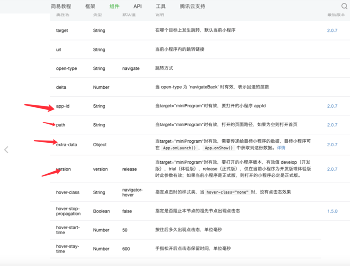Switch to the 框架 tab

click(90, 6)
